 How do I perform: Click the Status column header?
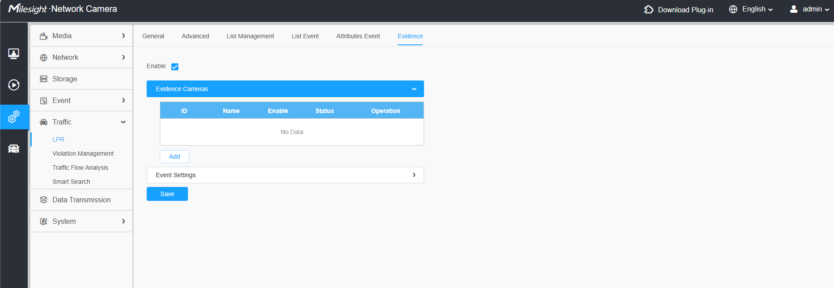[x=325, y=111]
